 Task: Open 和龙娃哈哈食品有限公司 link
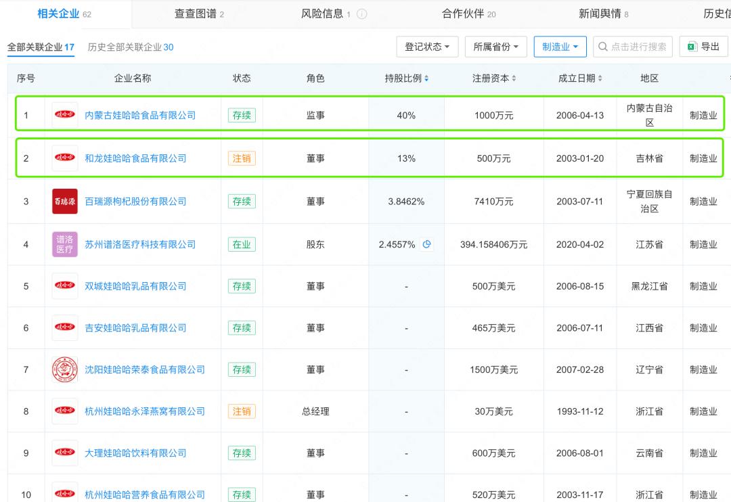tap(135, 158)
